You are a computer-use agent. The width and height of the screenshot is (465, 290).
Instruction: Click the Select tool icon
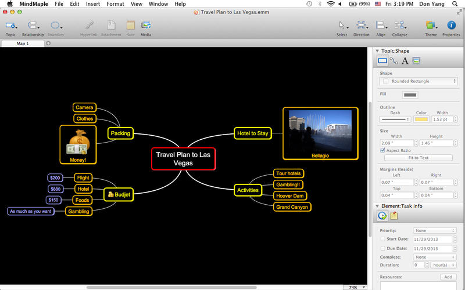point(342,26)
